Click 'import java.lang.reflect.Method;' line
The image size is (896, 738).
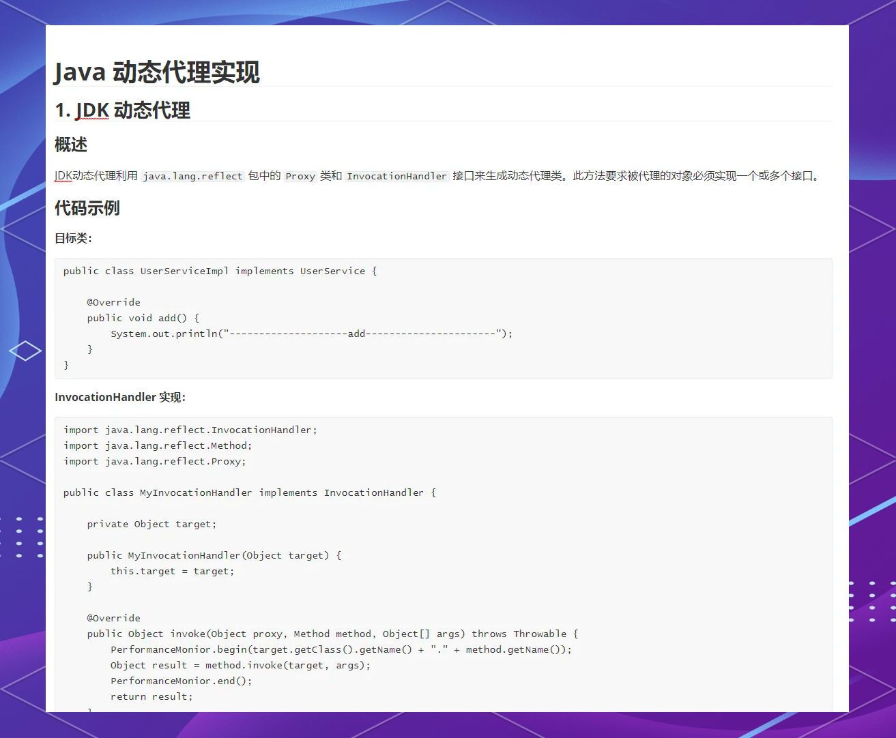(x=158, y=445)
